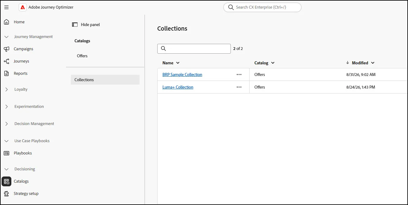Open Reports document icon

click(6, 74)
